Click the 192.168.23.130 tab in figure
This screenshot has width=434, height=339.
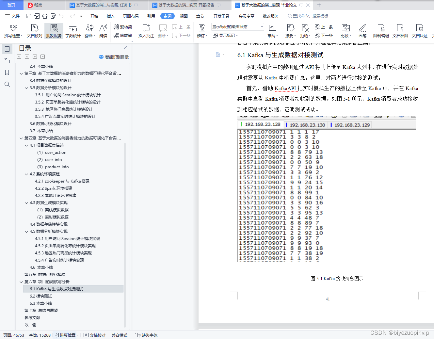[x=305, y=125]
